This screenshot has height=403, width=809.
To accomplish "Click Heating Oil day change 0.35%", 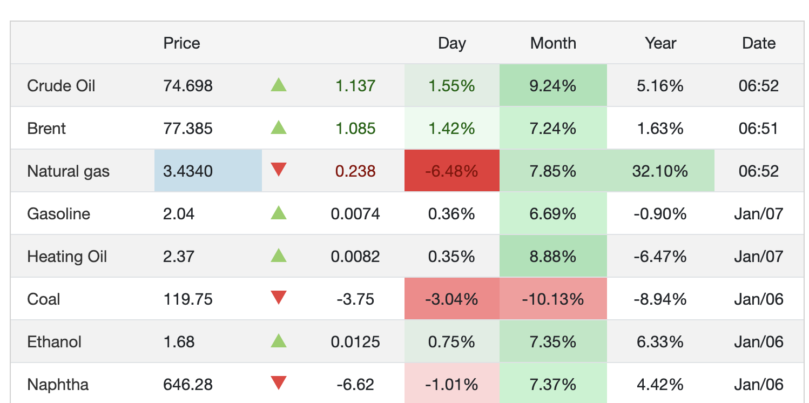I will point(451,257).
